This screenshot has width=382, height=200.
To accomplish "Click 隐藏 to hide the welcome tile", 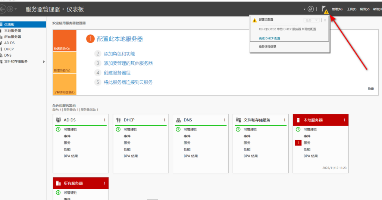I will click(371, 89).
